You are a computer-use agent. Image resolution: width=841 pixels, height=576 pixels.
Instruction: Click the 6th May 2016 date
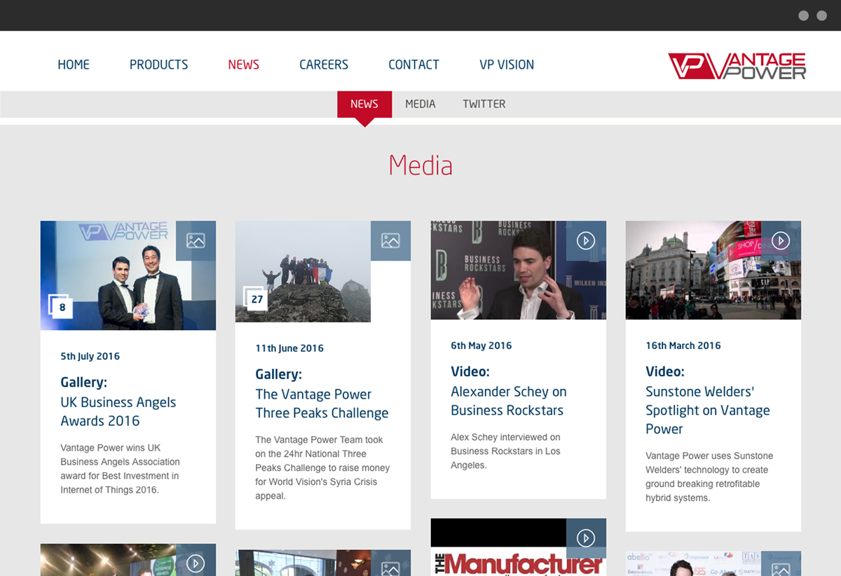pos(481,345)
